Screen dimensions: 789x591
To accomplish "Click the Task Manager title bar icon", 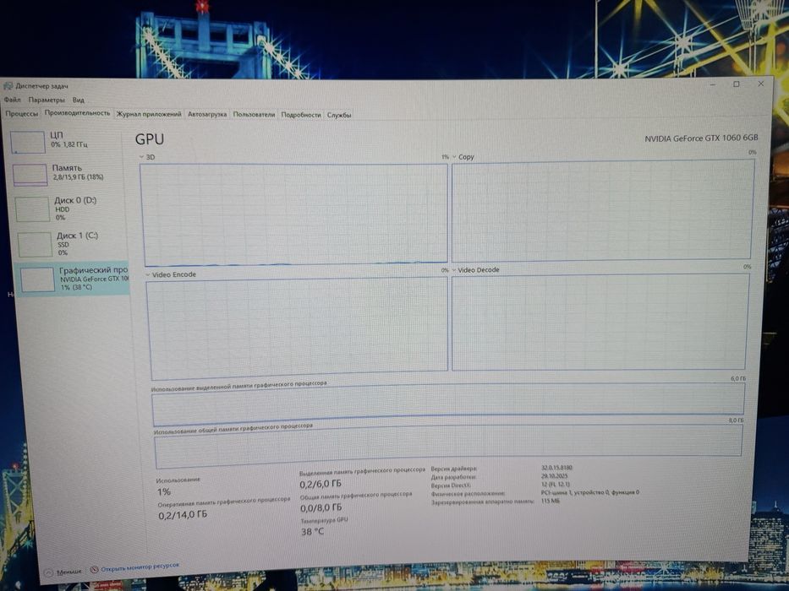I will [8, 86].
